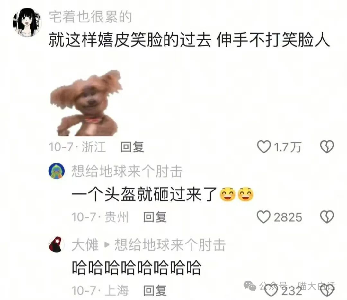Image resolution: width=347 pixels, height=300 pixels.
Task: Tap the replied-to name after 大傩 arrow
Action: (170, 245)
